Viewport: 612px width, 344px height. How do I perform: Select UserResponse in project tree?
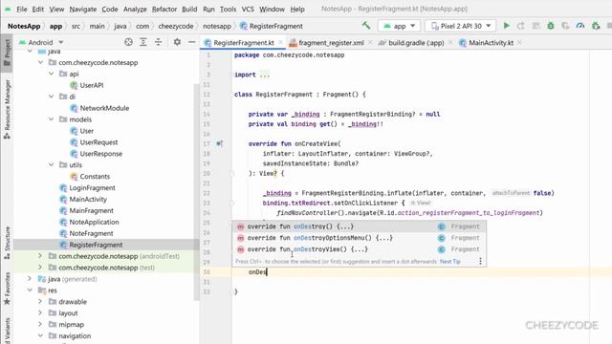click(101, 154)
